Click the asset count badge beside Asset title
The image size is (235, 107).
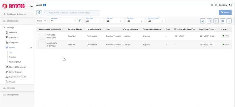[45, 5]
